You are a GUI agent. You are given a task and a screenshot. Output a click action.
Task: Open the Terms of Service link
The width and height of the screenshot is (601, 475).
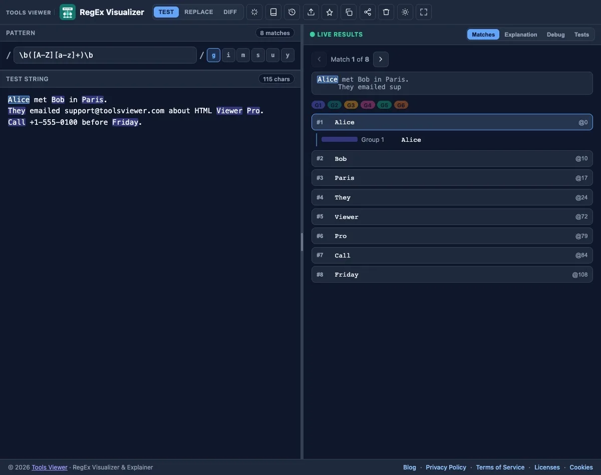click(500, 467)
